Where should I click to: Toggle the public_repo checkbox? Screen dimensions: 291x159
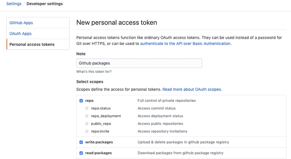pyautogui.click(x=87, y=124)
